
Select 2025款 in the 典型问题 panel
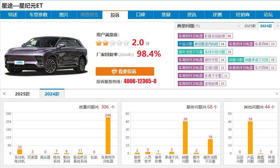point(250,26)
